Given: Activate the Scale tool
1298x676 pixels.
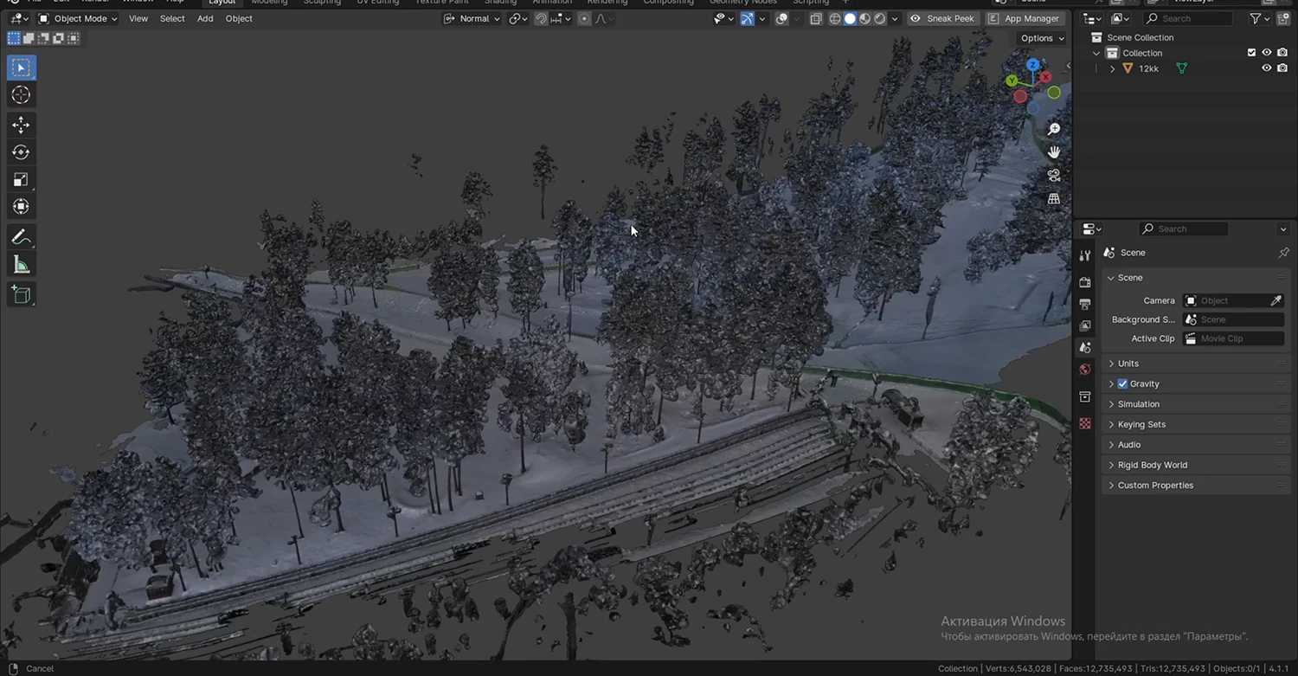Looking at the screenshot, I should (x=21, y=180).
